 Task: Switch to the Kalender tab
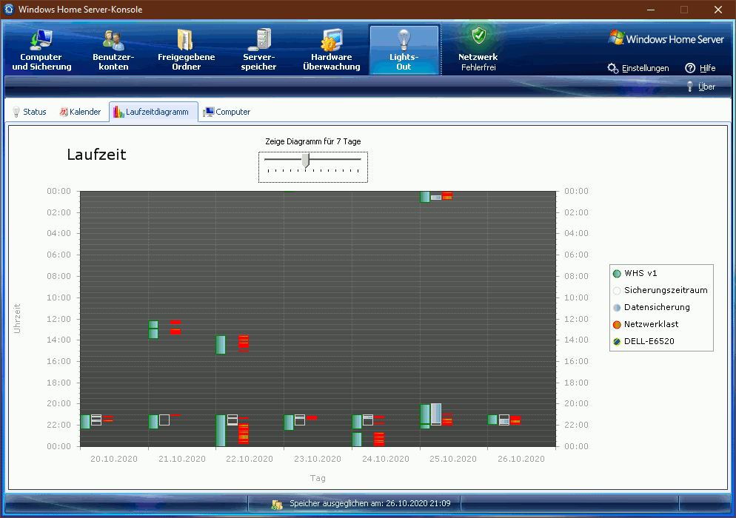pos(80,112)
